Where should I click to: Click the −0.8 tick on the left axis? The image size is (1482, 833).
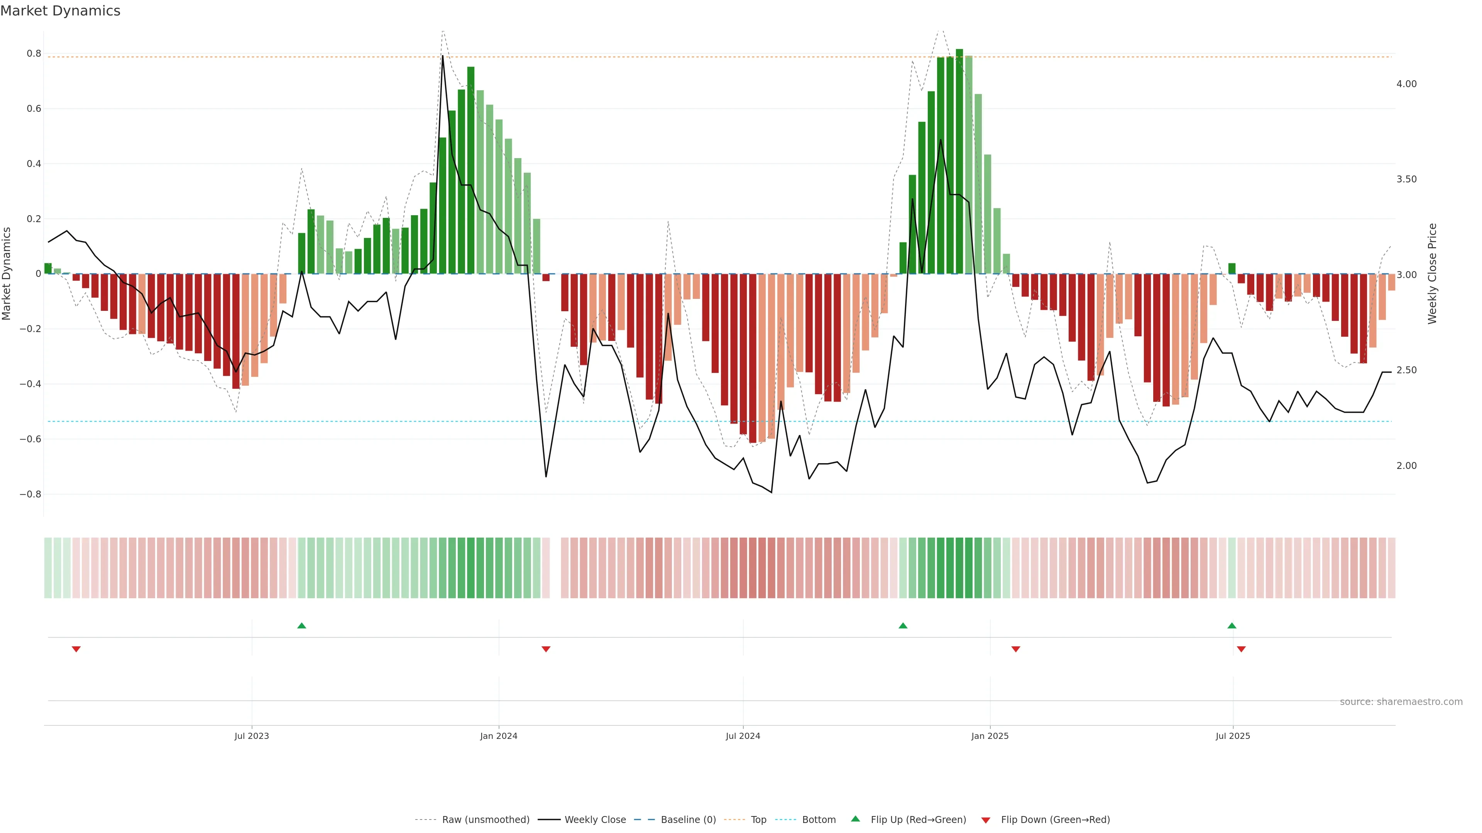30,494
